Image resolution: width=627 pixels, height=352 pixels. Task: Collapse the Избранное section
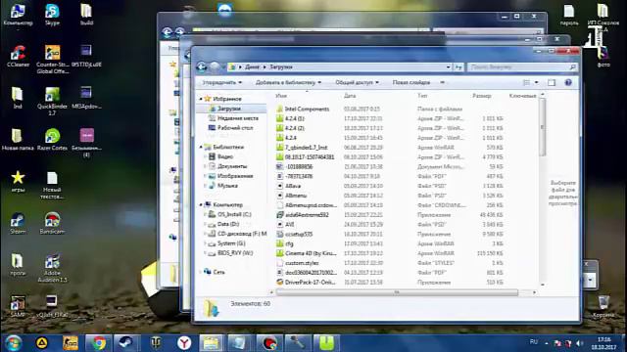pyautogui.click(x=201, y=98)
